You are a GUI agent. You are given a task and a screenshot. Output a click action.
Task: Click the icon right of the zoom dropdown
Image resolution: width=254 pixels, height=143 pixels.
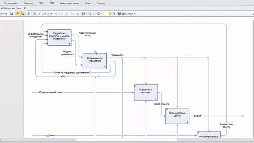click(x=114, y=14)
